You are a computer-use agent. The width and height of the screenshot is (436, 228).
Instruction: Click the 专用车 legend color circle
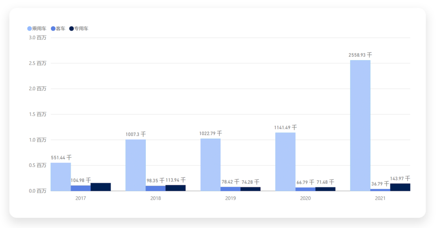pyautogui.click(x=72, y=29)
